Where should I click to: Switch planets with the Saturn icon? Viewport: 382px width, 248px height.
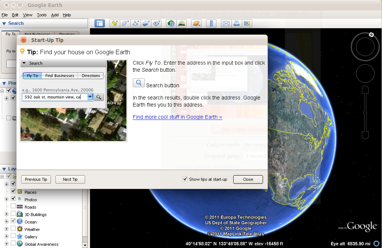pyautogui.click(x=196, y=23)
